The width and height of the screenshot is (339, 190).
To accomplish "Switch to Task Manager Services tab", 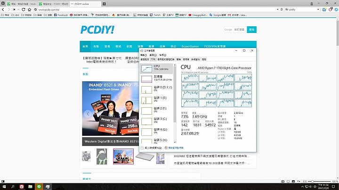I will 204,59.
